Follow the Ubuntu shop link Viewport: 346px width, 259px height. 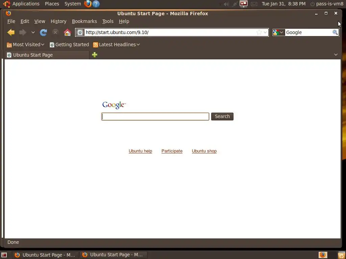point(204,151)
